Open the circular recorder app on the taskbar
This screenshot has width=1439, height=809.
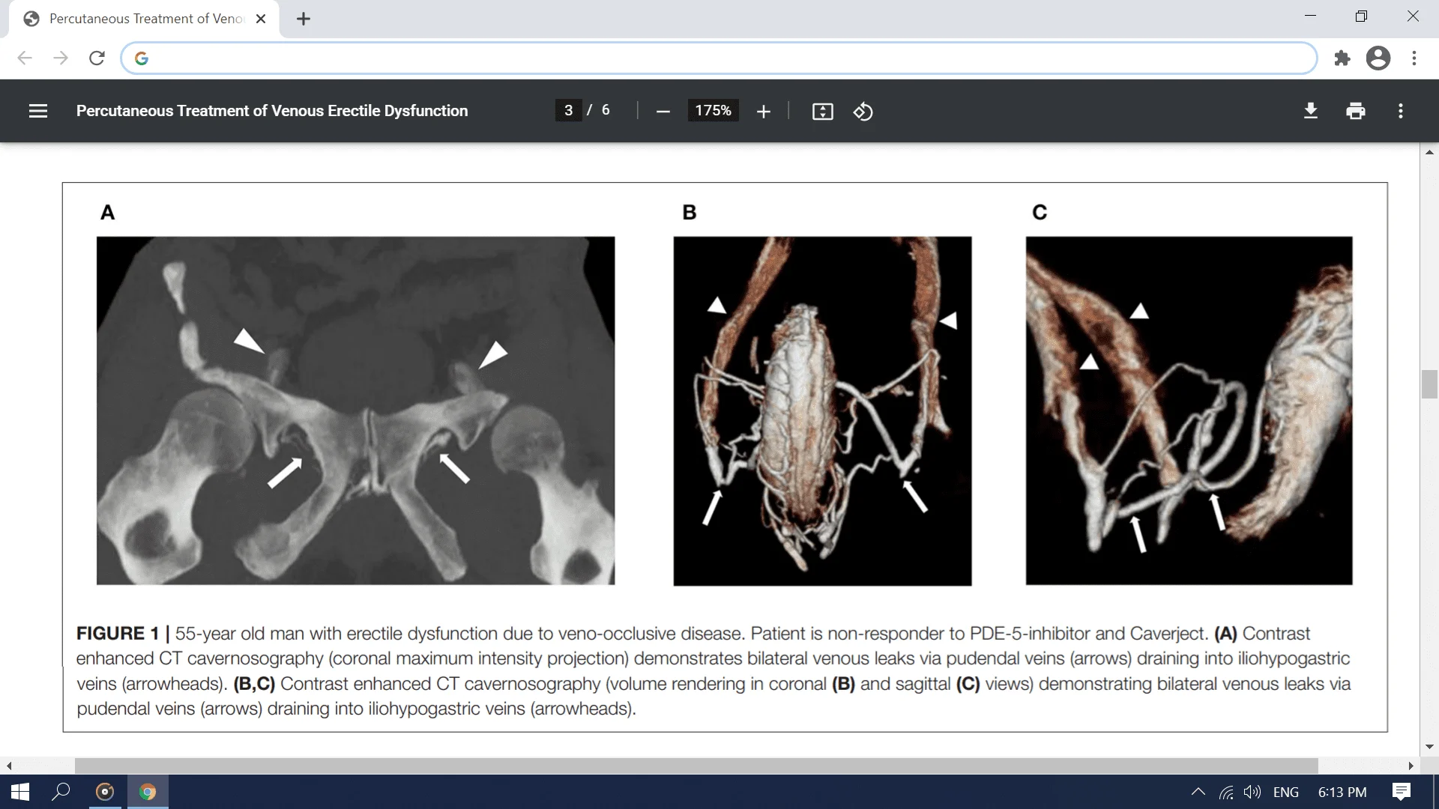(x=105, y=792)
